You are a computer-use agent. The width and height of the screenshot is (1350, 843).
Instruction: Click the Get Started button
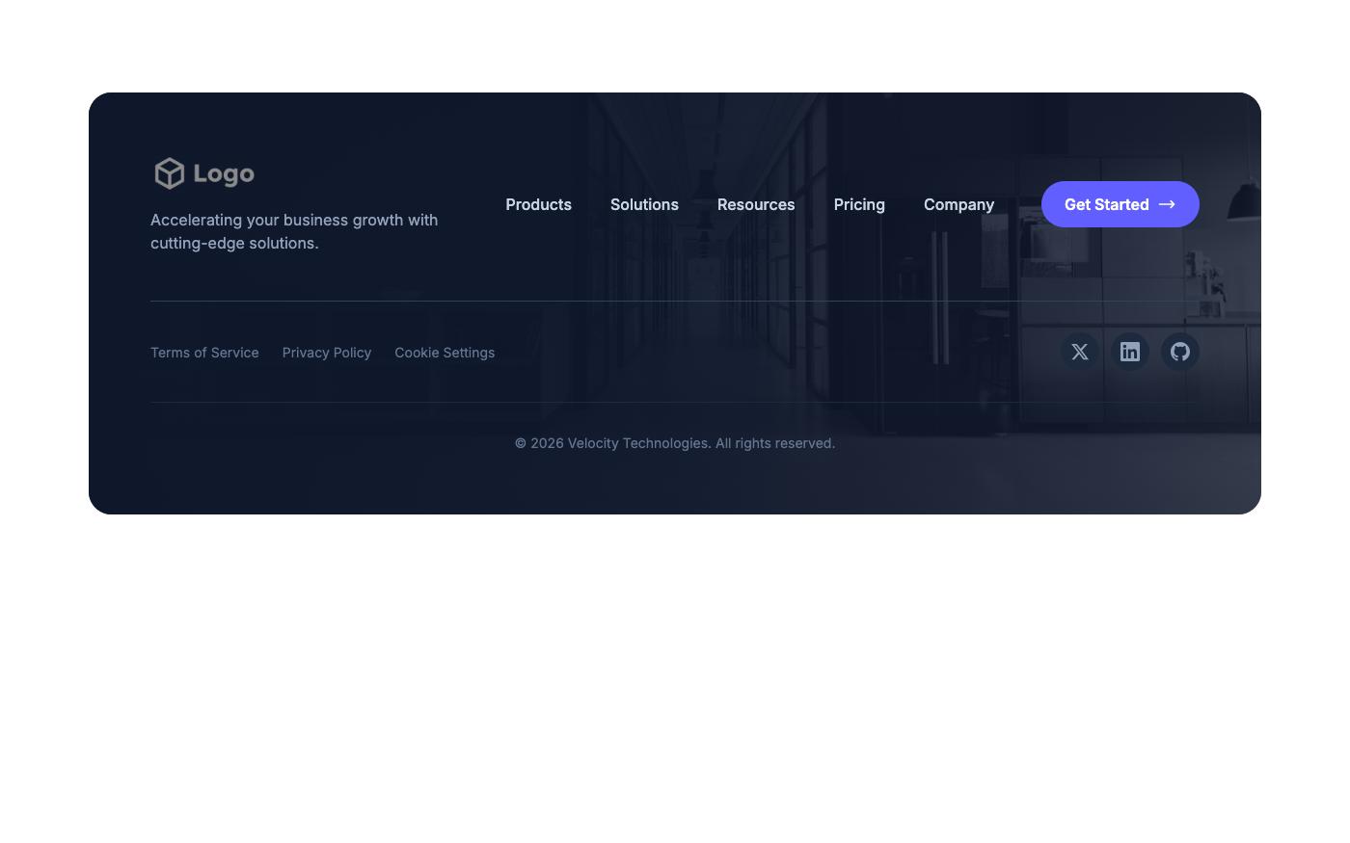1120,204
